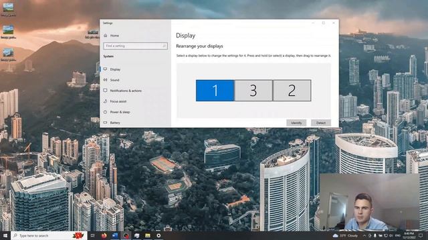Open the volume control in system tray
428x240 pixels.
[x=391, y=235]
